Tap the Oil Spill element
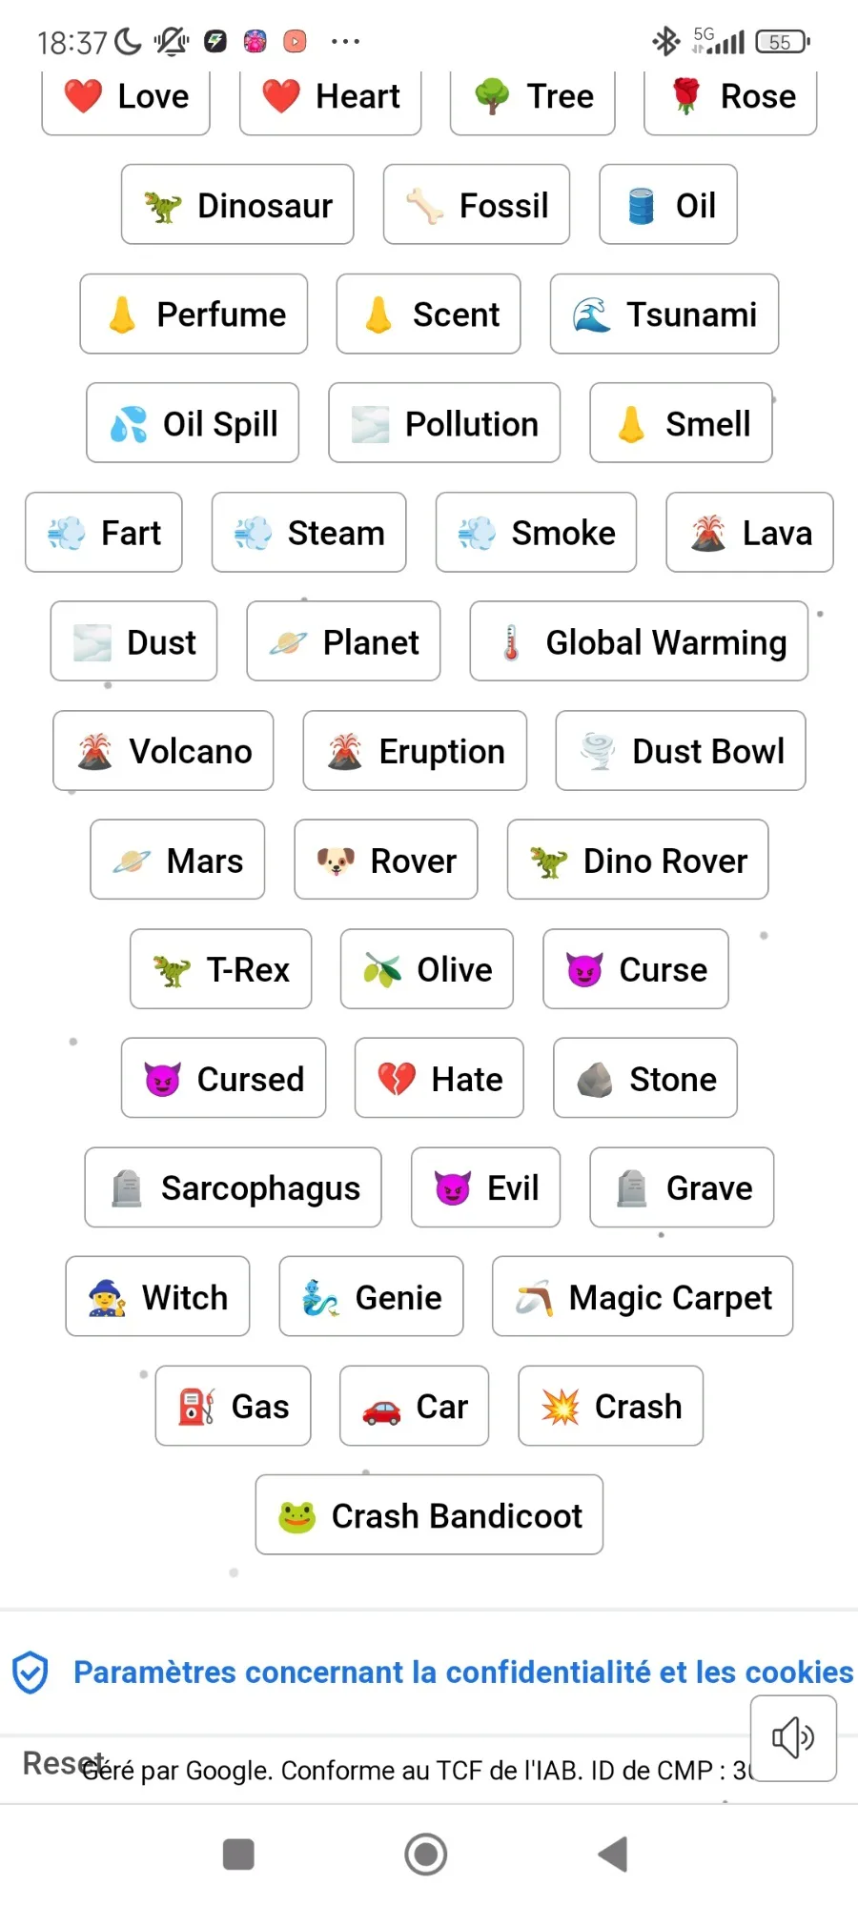 pyautogui.click(x=193, y=424)
